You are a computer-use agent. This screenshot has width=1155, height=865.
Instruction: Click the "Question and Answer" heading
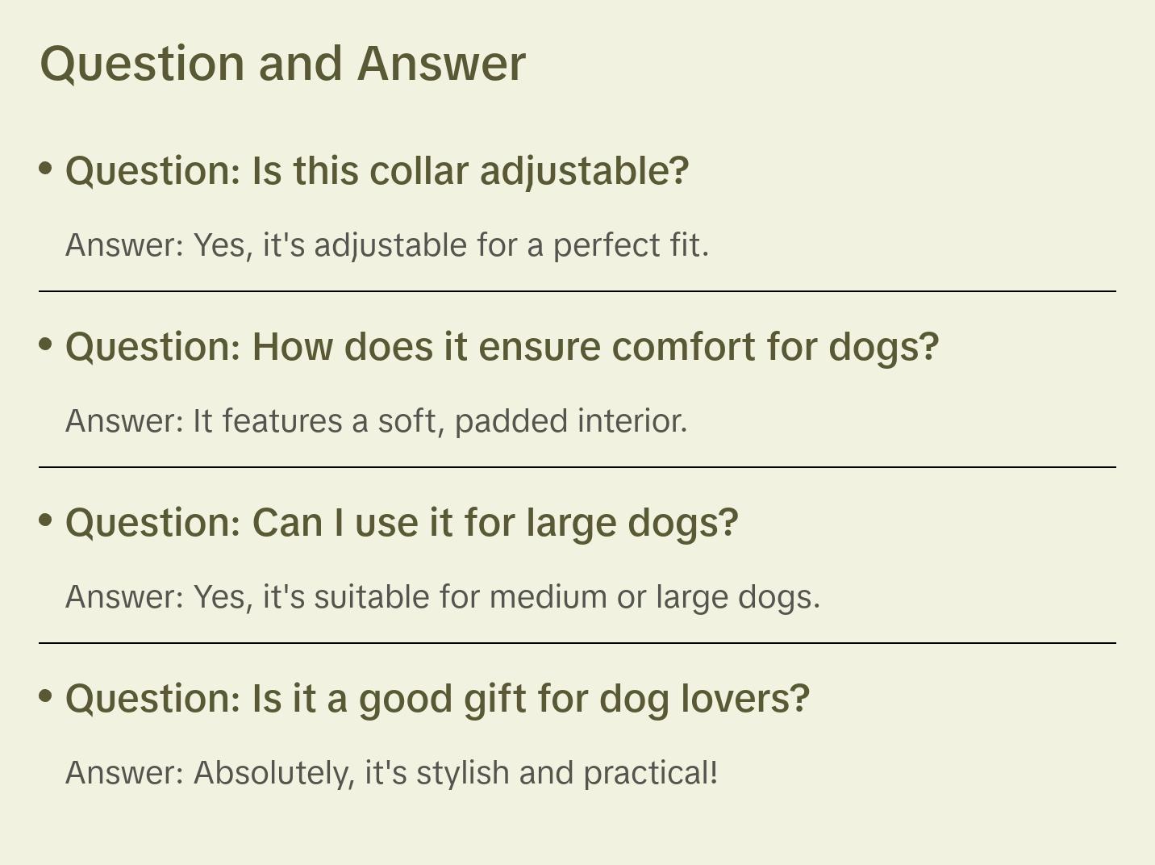(x=282, y=63)
